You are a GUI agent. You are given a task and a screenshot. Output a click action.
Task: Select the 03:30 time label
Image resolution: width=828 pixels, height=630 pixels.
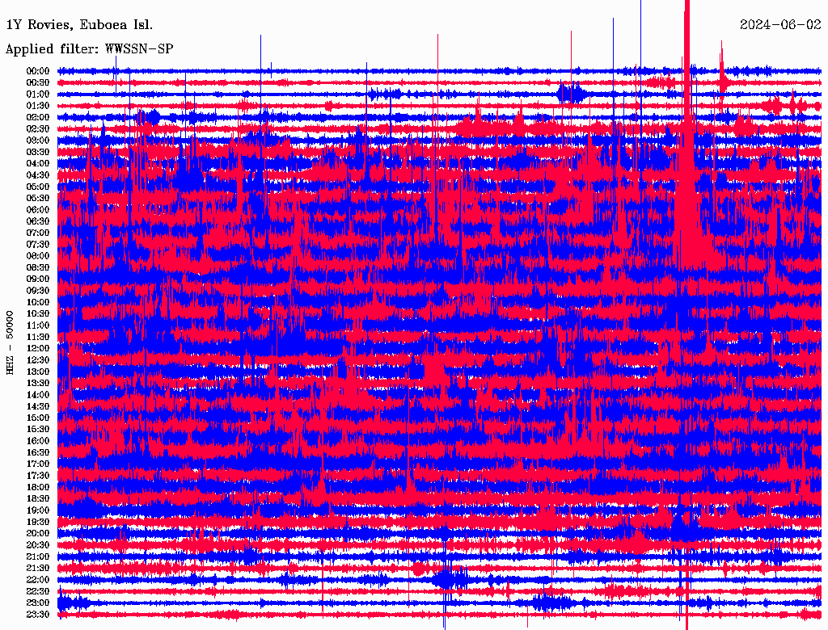[x=38, y=152]
